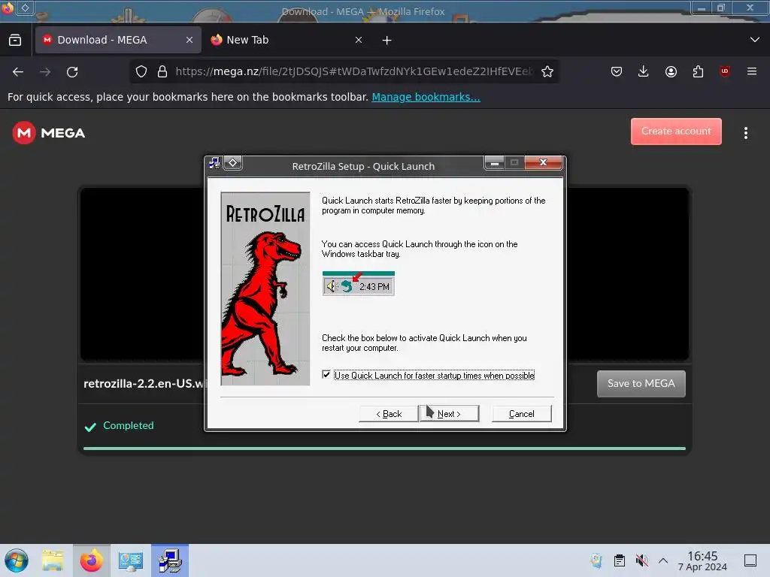Image resolution: width=770 pixels, height=577 pixels.
Task: Open the uBlock Origin popup
Action: [x=725, y=71]
